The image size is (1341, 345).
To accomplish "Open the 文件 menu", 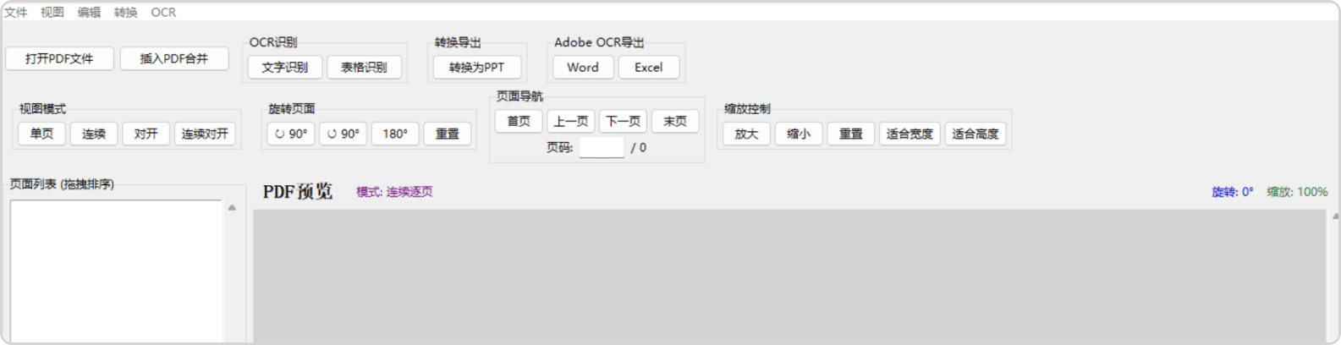I will [16, 12].
